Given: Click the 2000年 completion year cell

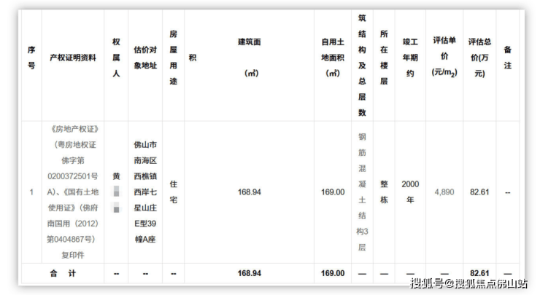Looking at the screenshot, I should (x=410, y=192).
